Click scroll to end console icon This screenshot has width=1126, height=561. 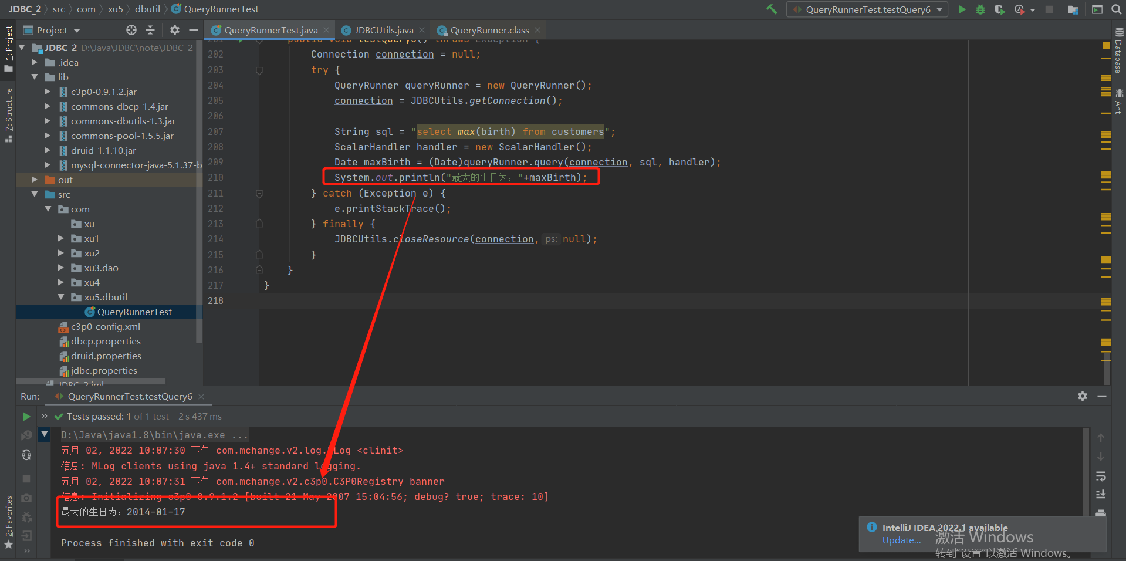pos(1101,495)
